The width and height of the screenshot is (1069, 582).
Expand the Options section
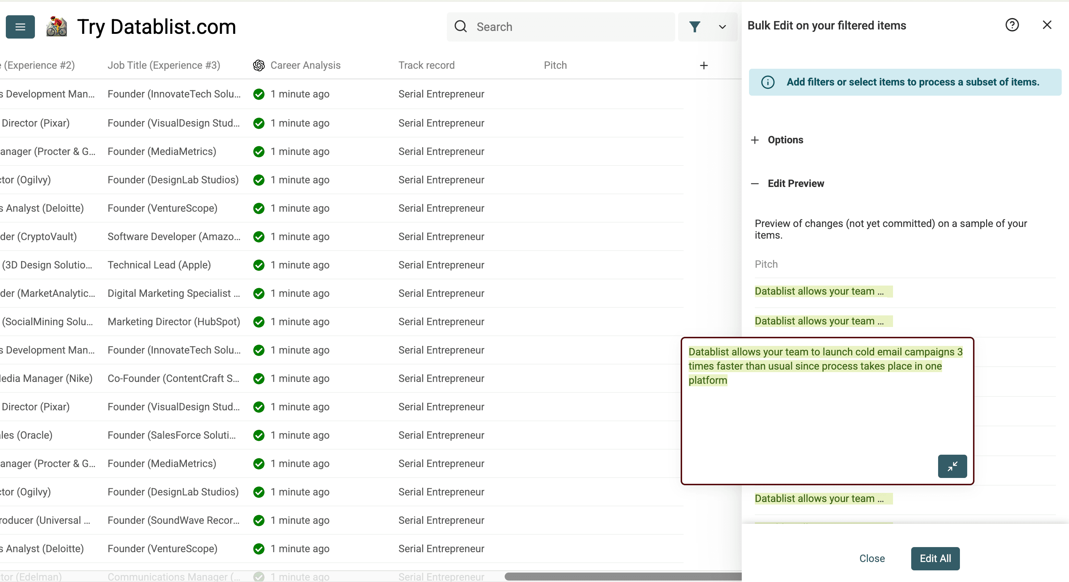pos(754,140)
